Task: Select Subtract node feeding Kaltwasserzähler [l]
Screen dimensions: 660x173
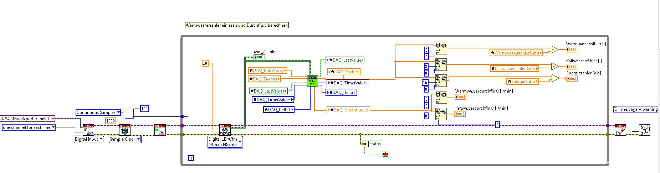Action: [x=555, y=67]
